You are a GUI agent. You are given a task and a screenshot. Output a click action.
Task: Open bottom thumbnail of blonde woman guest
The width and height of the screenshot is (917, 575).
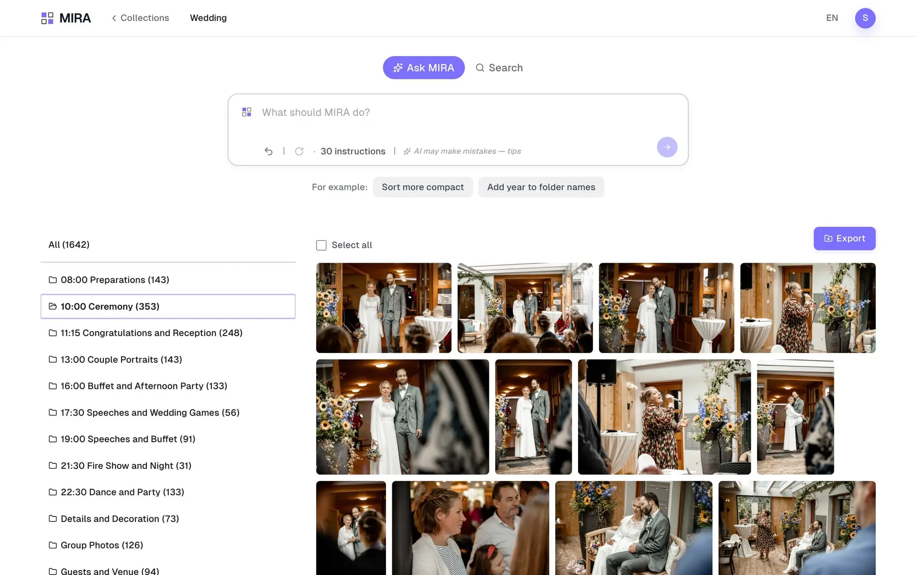click(470, 528)
